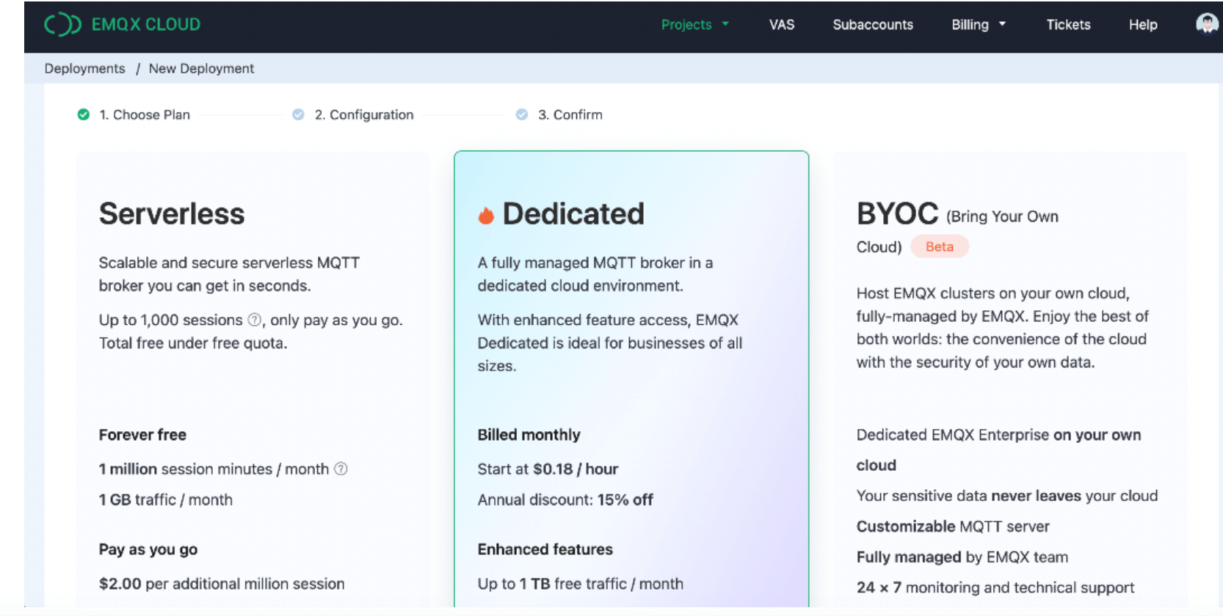Click the Configuration step indicator circle
Image resolution: width=1223 pixels, height=616 pixels.
point(298,114)
